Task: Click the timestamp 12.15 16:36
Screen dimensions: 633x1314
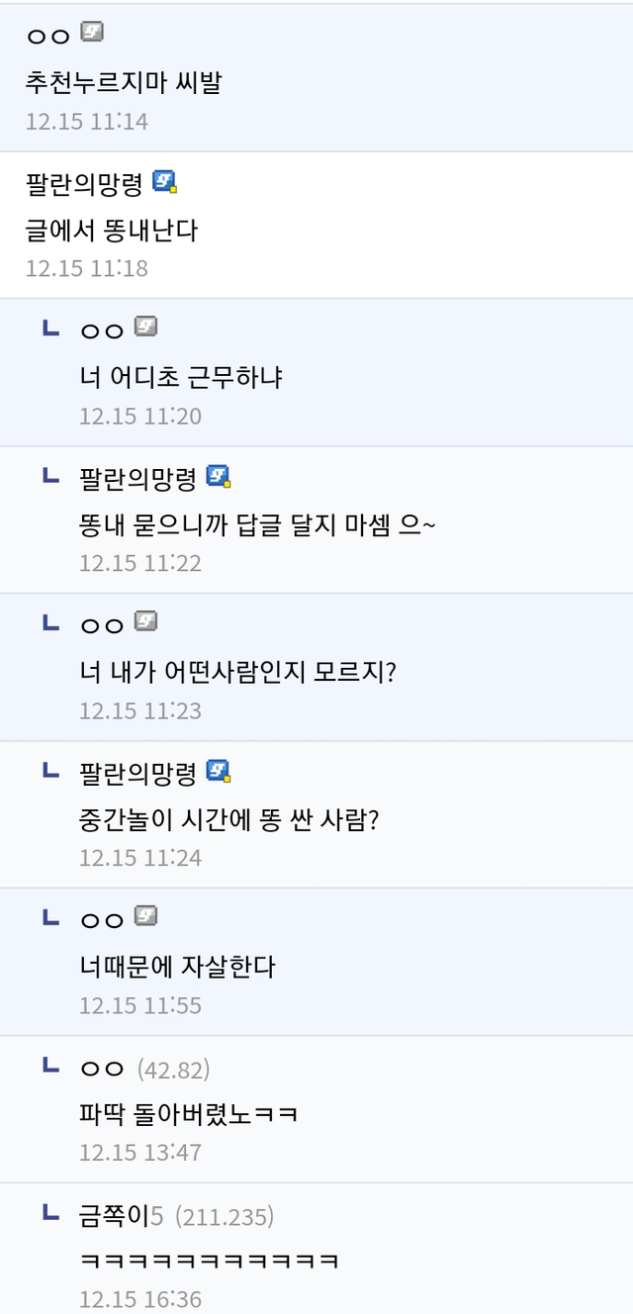Action: pos(140,1298)
